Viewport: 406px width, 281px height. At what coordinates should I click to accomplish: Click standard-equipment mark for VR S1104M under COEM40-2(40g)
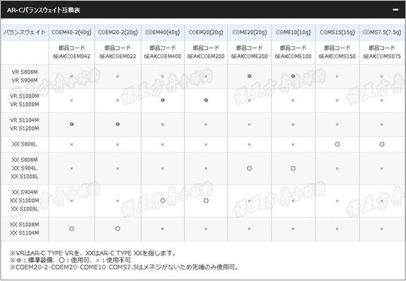point(72,124)
